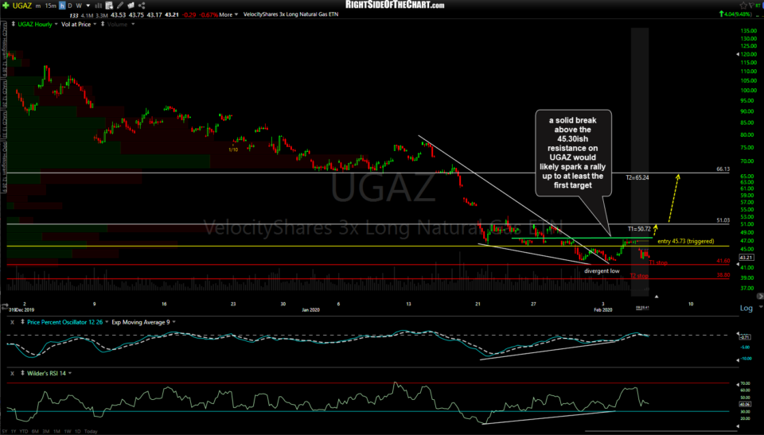Select the Today time range
The width and height of the screenshot is (764, 435).
(x=91, y=432)
